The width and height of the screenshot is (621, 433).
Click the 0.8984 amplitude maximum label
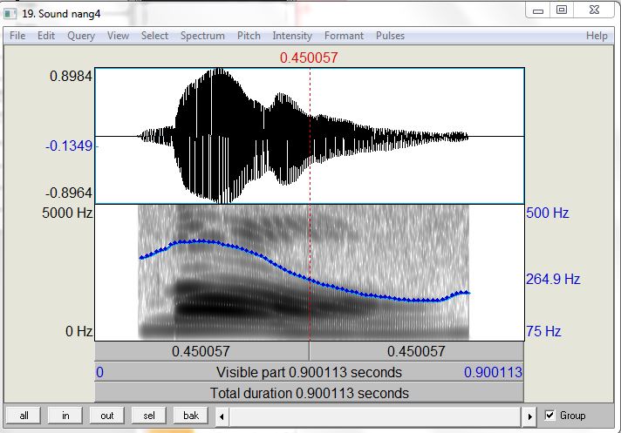coord(71,76)
